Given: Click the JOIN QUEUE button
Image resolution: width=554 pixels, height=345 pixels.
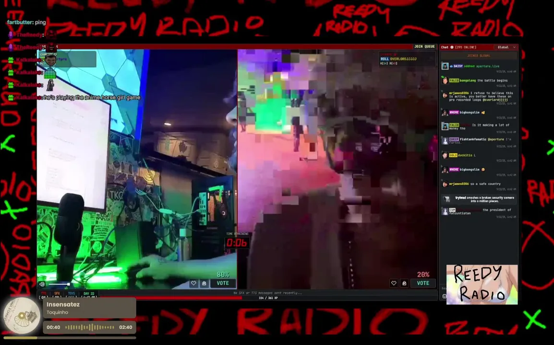Looking at the screenshot, I should (x=424, y=46).
